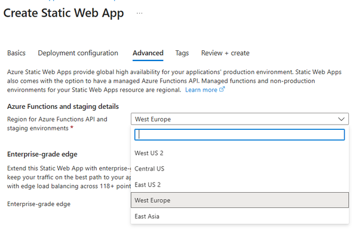Go to the Tags tab

coord(182,53)
